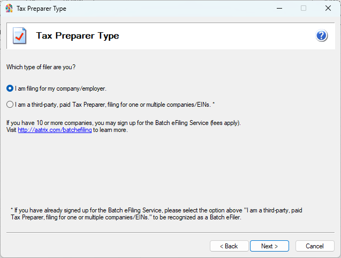Screen dimensions: 341x258
Task: Click the "third-party, paid Tax Preparer" option label text
Action: 115,105
